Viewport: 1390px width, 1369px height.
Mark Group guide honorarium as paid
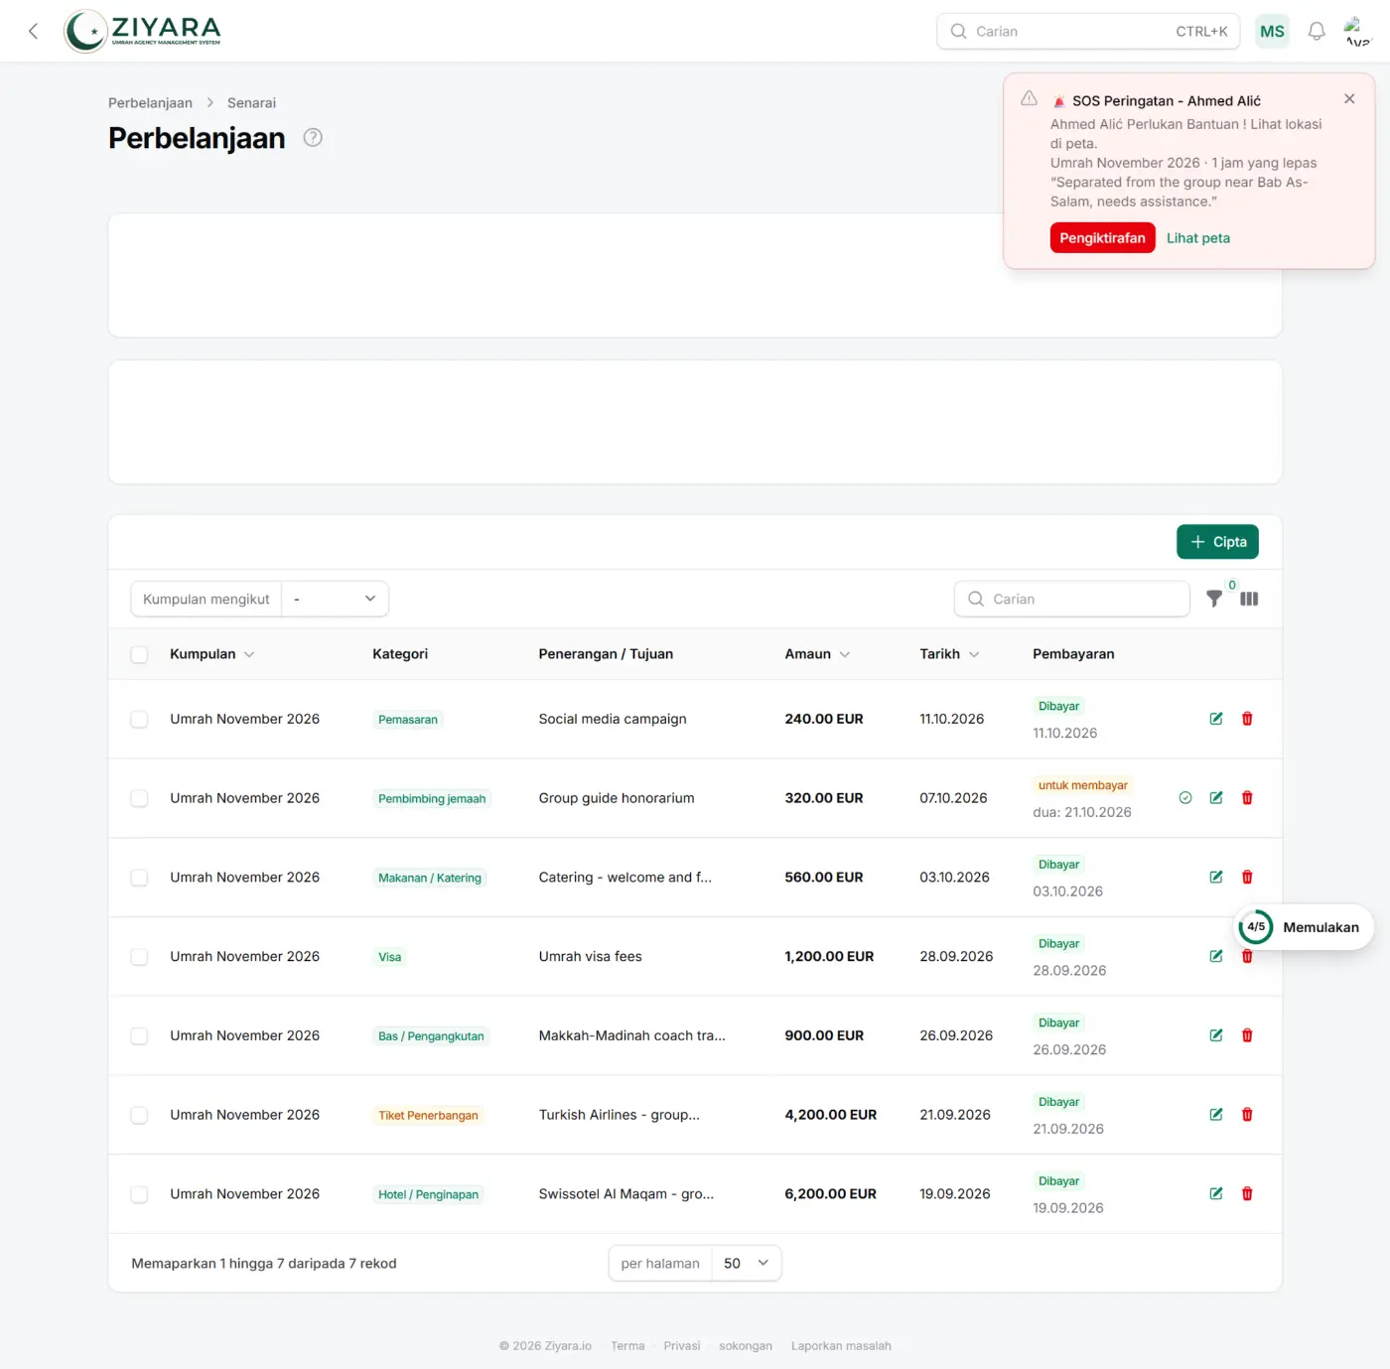click(x=1185, y=798)
